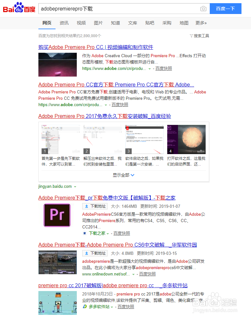Expand dropdown arrow next to 下载之家
This screenshot has height=319, width=251.
pyautogui.click(x=108, y=234)
